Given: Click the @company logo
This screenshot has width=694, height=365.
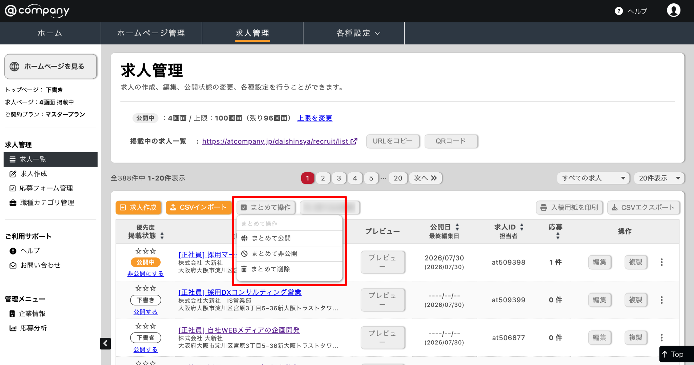Looking at the screenshot, I should [37, 11].
